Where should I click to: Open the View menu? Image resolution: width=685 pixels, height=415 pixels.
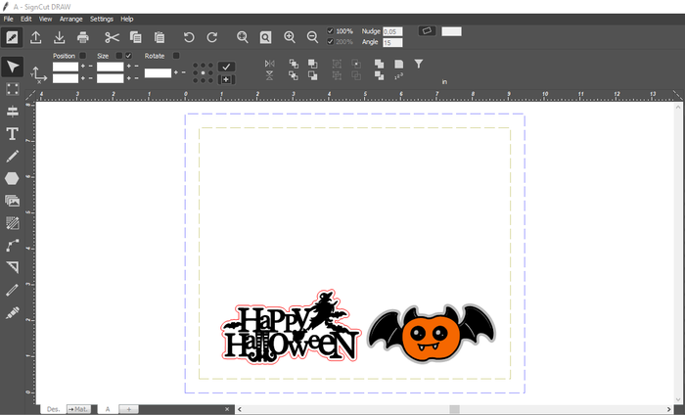(45, 19)
